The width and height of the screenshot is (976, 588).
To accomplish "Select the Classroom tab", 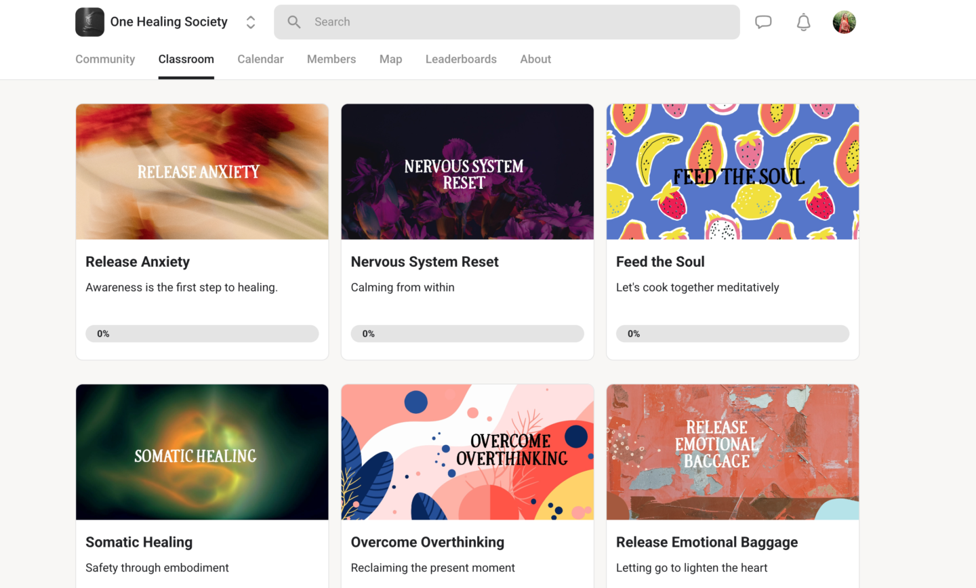I will pyautogui.click(x=186, y=59).
